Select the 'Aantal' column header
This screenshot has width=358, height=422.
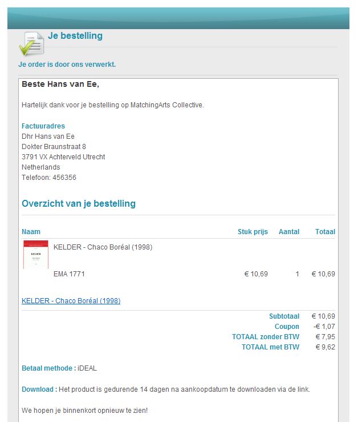coord(289,232)
